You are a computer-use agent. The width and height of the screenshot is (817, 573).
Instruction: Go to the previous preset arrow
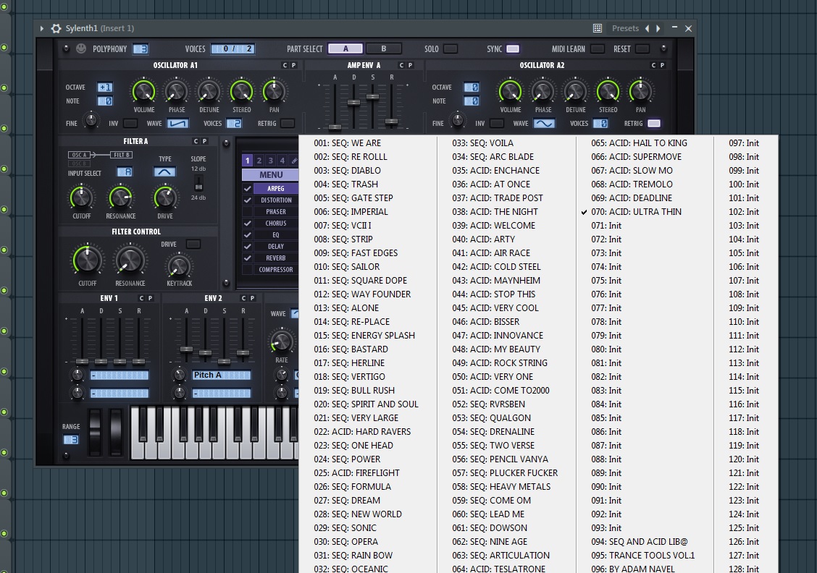pyautogui.click(x=647, y=29)
